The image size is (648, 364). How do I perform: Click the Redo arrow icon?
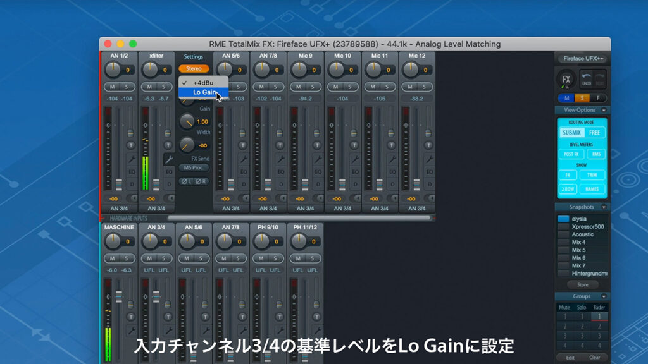(x=599, y=78)
